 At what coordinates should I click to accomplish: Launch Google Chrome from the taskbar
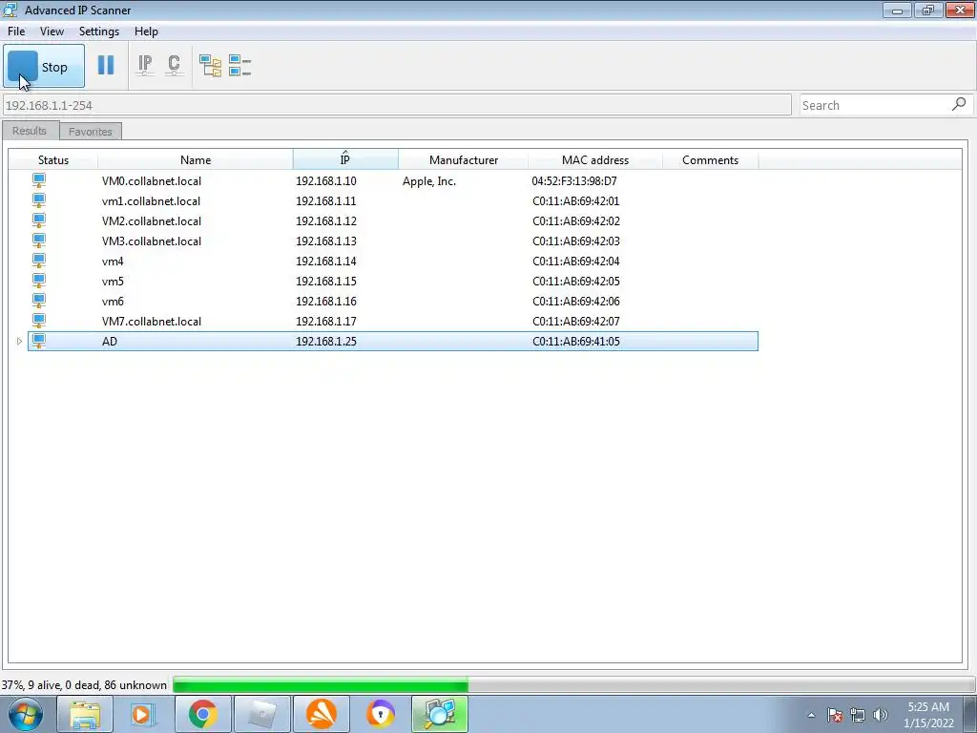pos(202,714)
